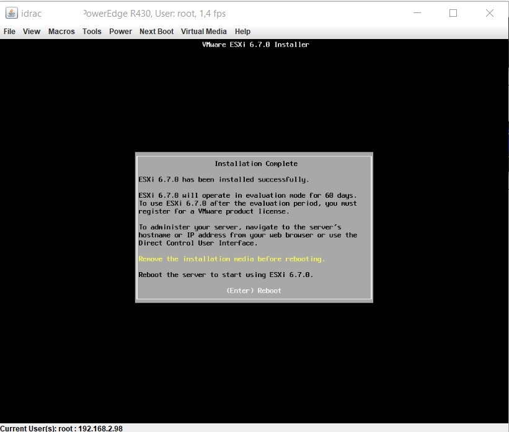This screenshot has width=509, height=432.
Task: Open the Next Boot menu
Action: [156, 32]
